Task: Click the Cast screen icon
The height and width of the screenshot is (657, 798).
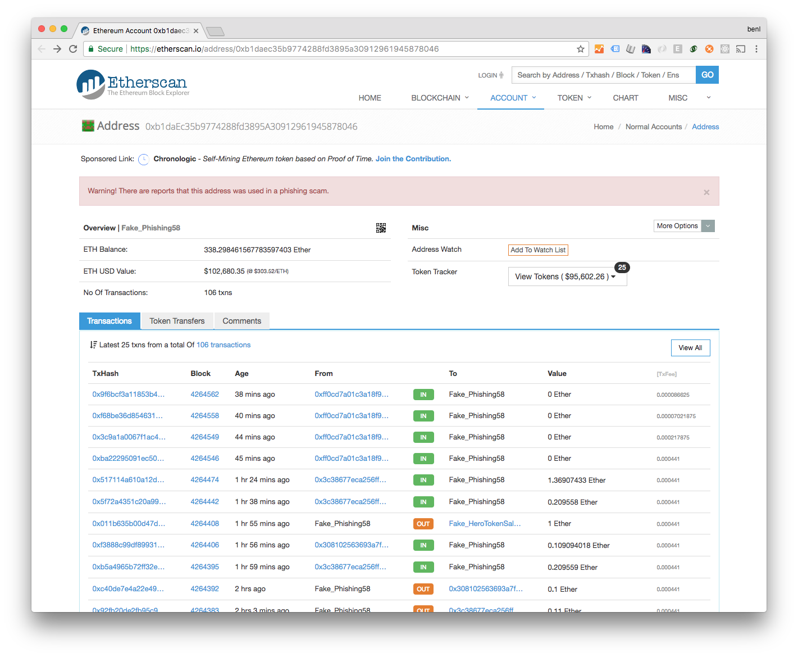Action: 741,49
